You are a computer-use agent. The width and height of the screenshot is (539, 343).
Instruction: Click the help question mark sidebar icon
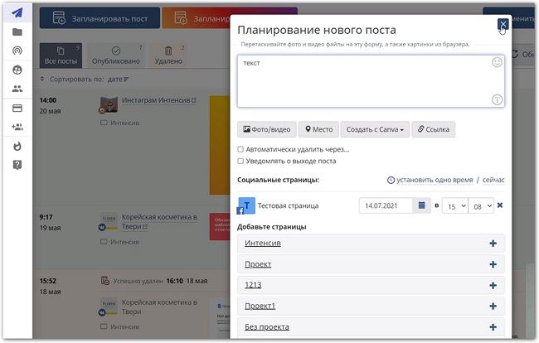[x=17, y=165]
